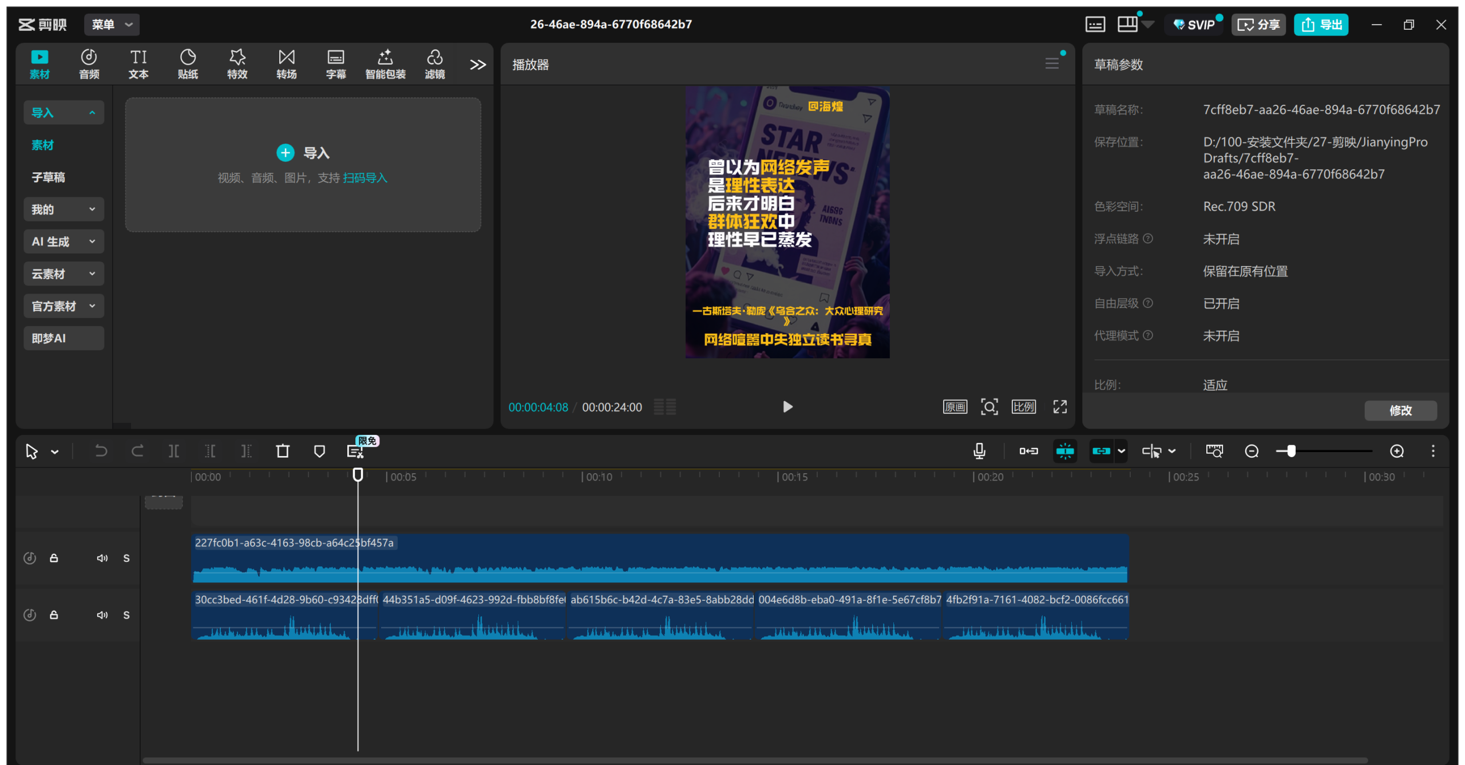Click the split clip tool icon
1465x765 pixels.
(x=174, y=451)
